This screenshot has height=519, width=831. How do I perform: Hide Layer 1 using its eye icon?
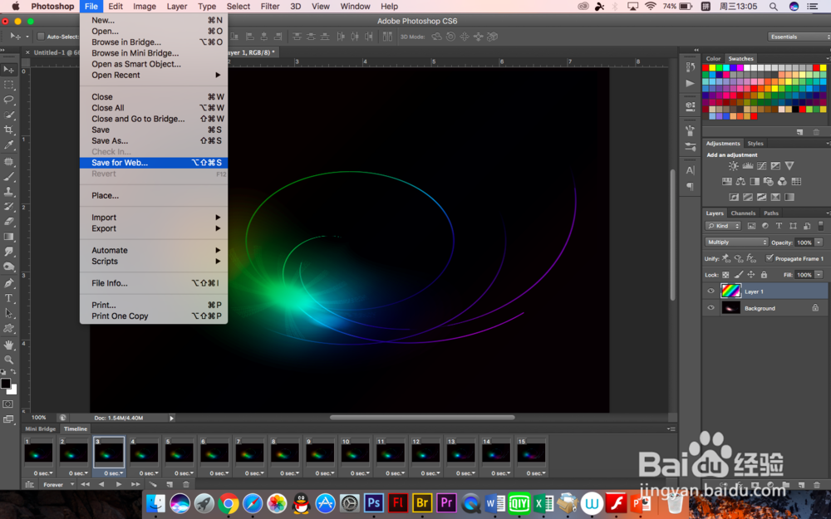pyautogui.click(x=711, y=291)
